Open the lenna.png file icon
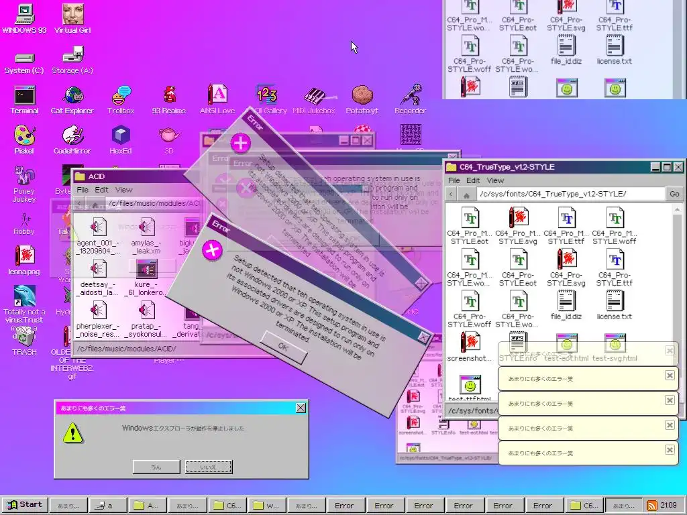Viewport: 687px width, 515px height. pos(24,261)
